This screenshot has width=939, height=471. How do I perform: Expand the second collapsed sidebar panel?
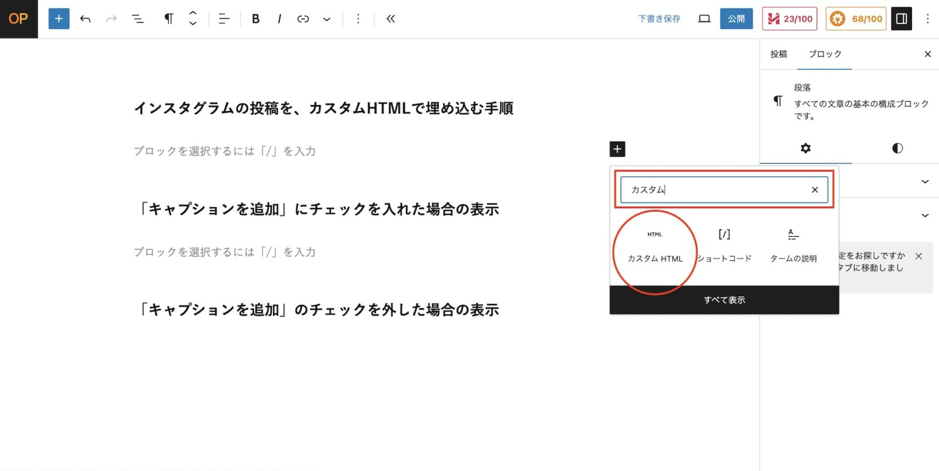tap(925, 215)
